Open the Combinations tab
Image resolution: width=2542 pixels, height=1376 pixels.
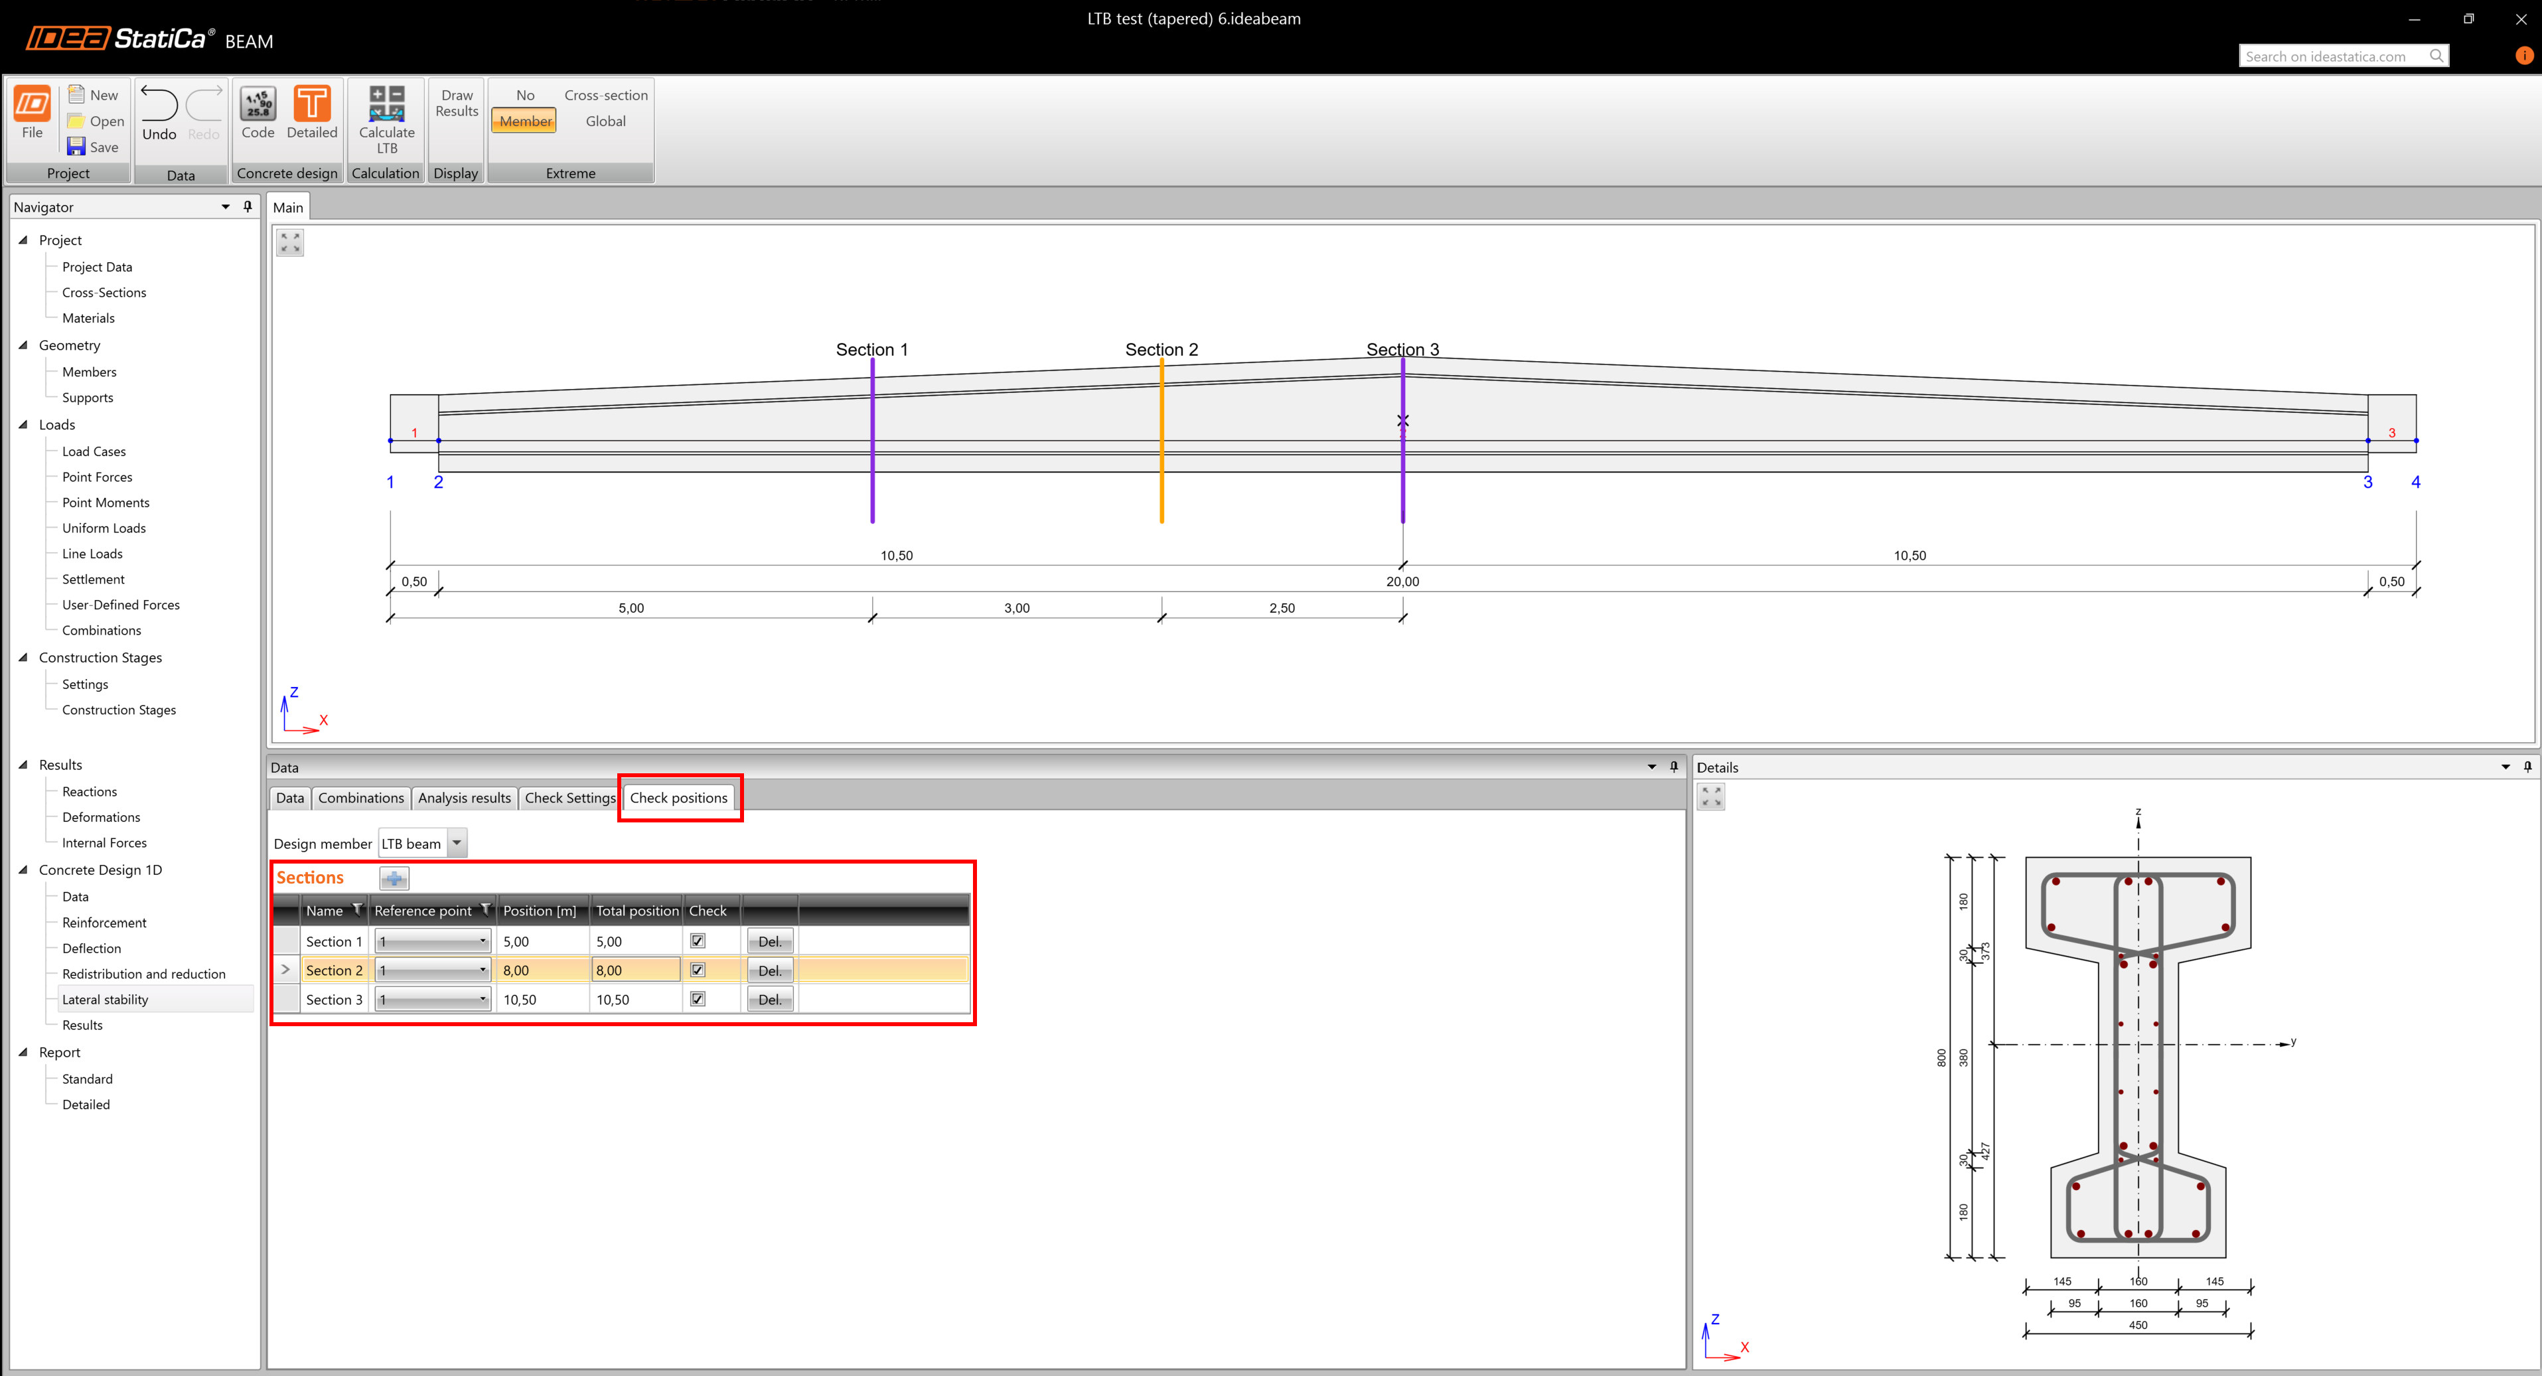(360, 798)
